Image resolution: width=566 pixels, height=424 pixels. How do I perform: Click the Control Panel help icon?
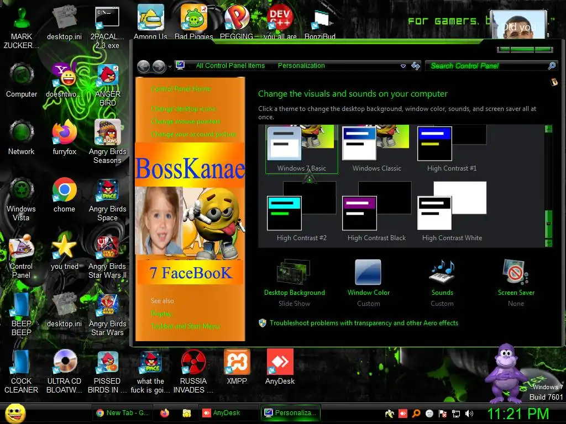(554, 83)
